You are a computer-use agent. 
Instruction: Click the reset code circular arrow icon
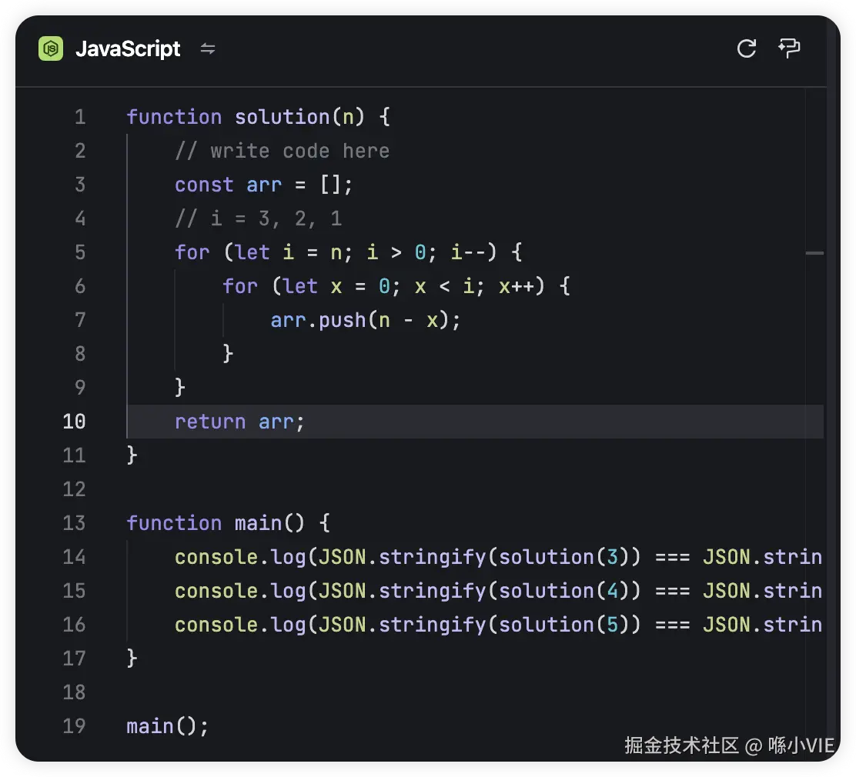pyautogui.click(x=746, y=48)
